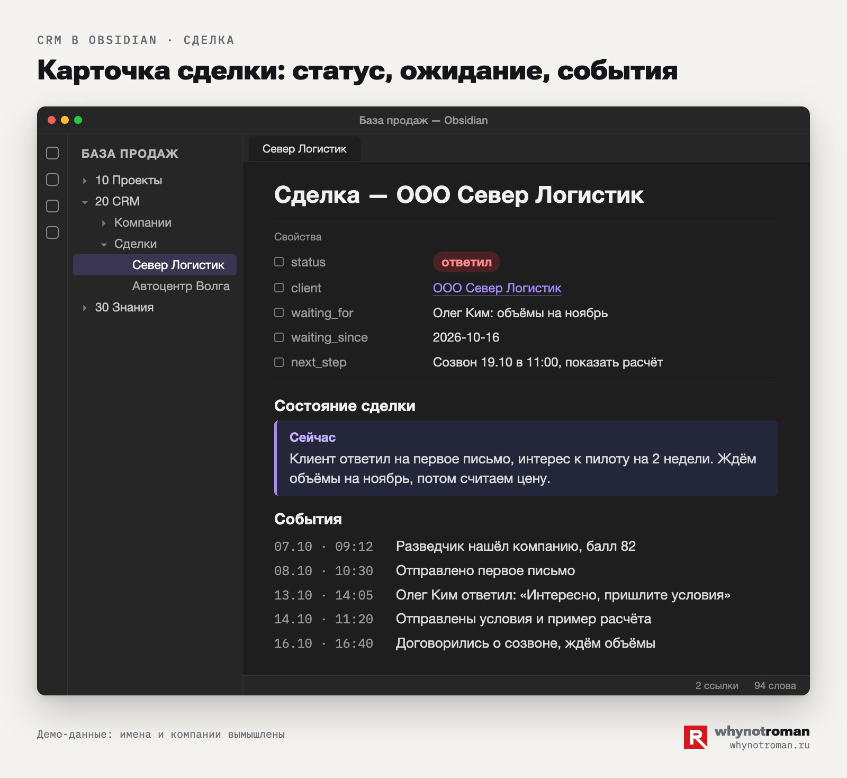Image resolution: width=847 pixels, height=778 pixels.
Task: Click the yellow minimize window button
Action: tap(65, 120)
